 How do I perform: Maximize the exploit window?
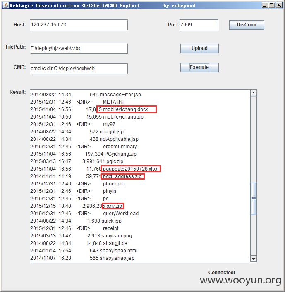click(x=272, y=5)
